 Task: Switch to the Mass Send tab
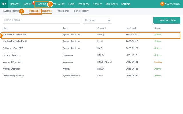63,11
